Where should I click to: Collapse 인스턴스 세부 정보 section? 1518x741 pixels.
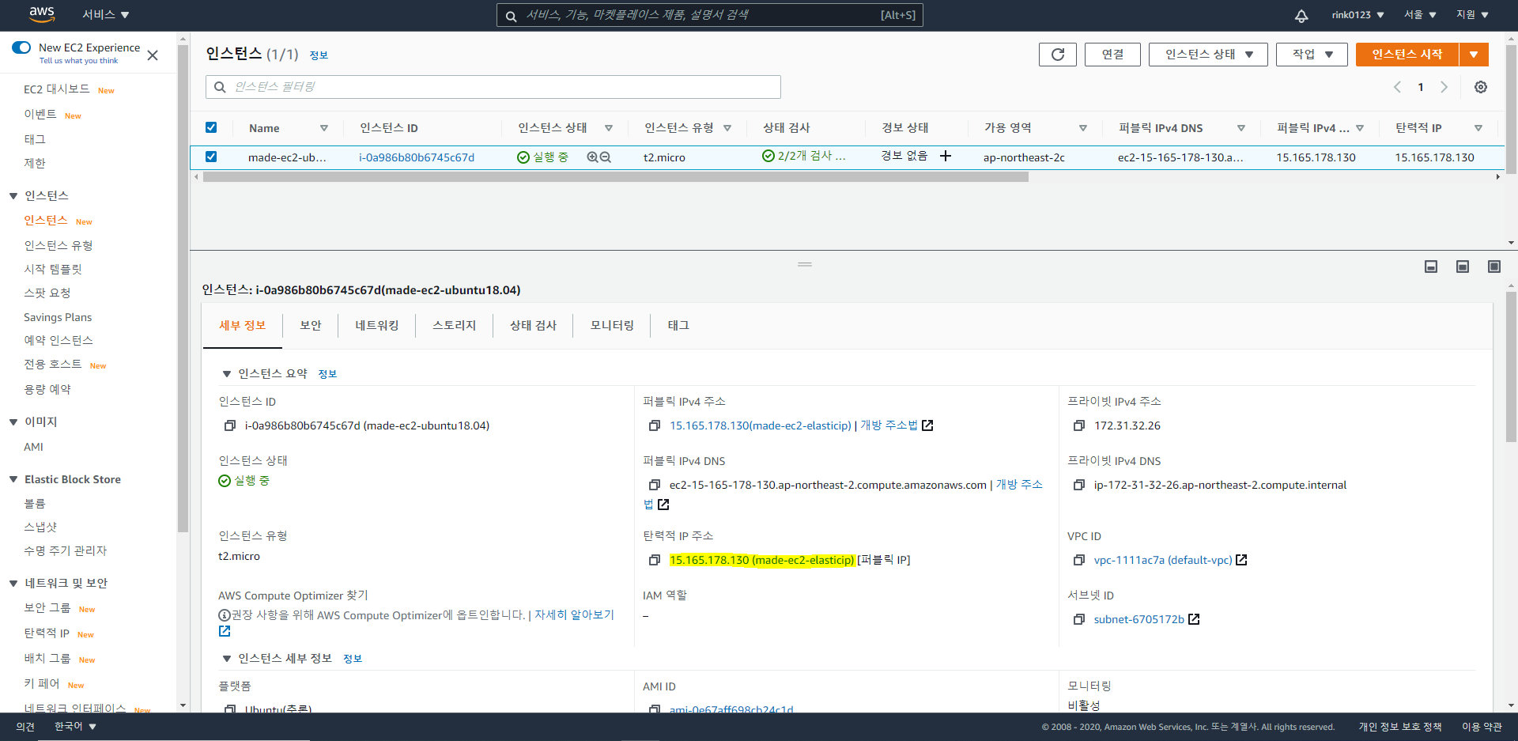[227, 659]
